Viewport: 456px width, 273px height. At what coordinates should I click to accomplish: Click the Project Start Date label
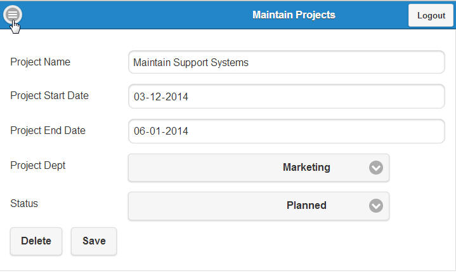(x=49, y=96)
